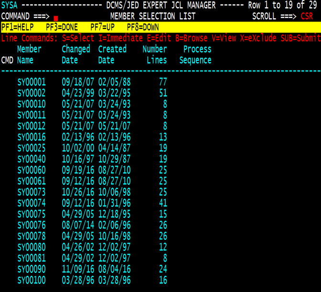Select member SY00016
Screen dimensions: 321x292
coord(32,137)
